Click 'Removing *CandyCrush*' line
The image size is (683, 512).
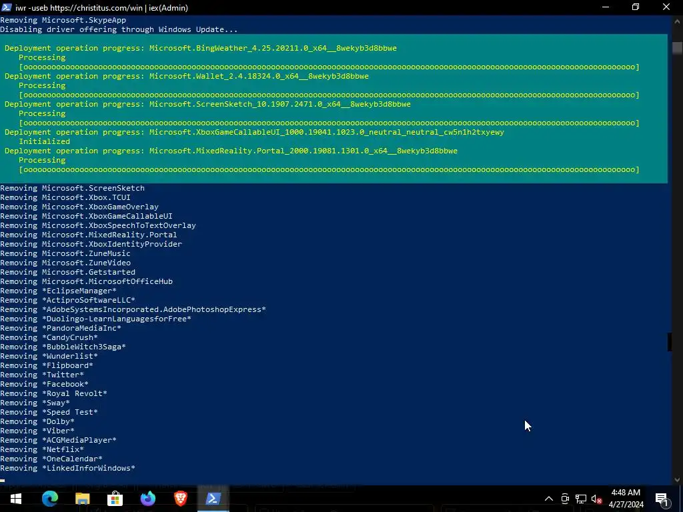click(49, 337)
